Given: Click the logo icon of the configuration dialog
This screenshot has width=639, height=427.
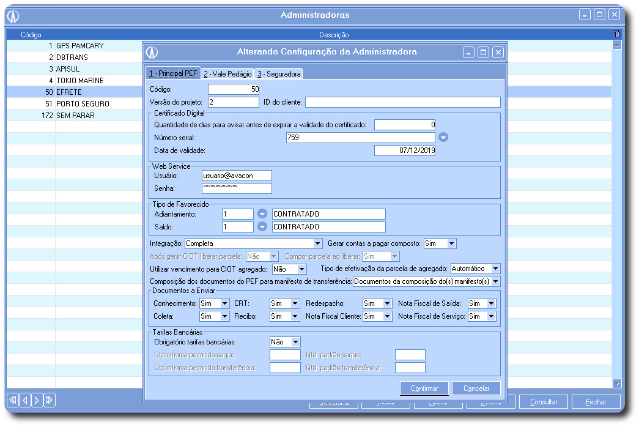Looking at the screenshot, I should tap(152, 52).
